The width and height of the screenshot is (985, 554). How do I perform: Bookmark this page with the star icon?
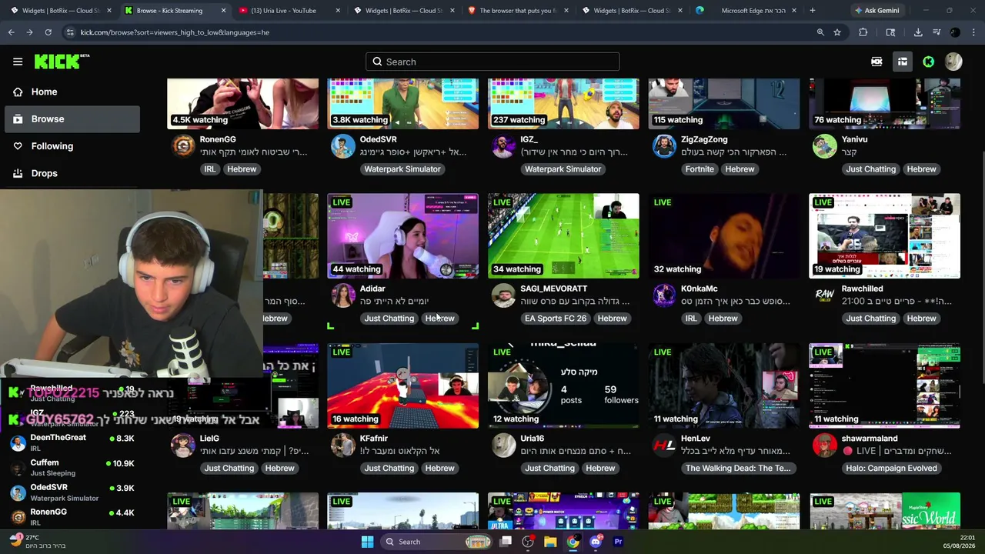(x=837, y=32)
